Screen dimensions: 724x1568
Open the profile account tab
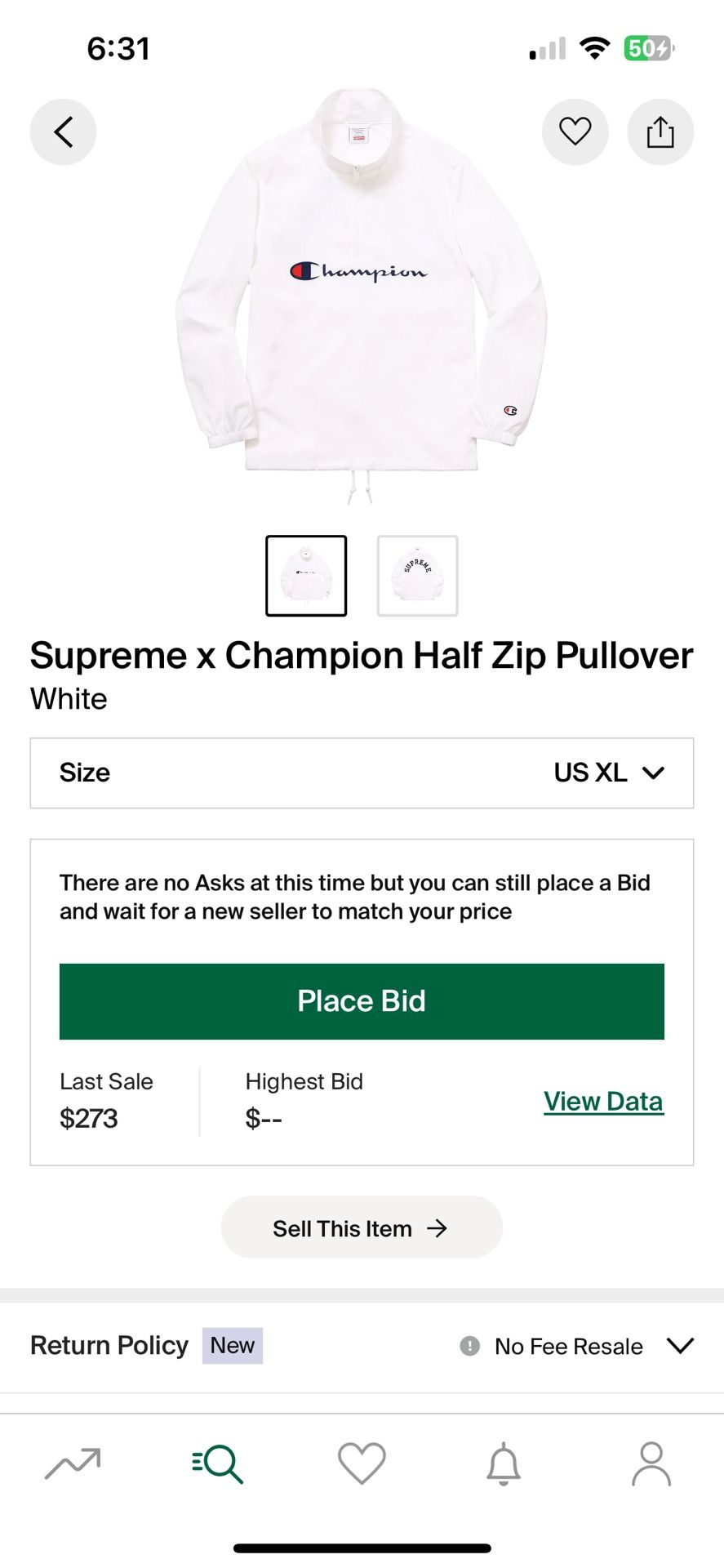click(651, 1463)
